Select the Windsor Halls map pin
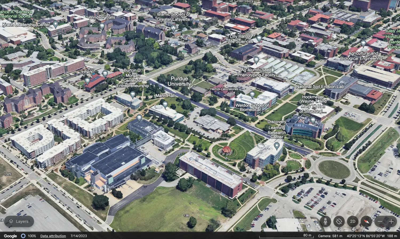This screenshot has height=239, width=400. tap(102, 26)
